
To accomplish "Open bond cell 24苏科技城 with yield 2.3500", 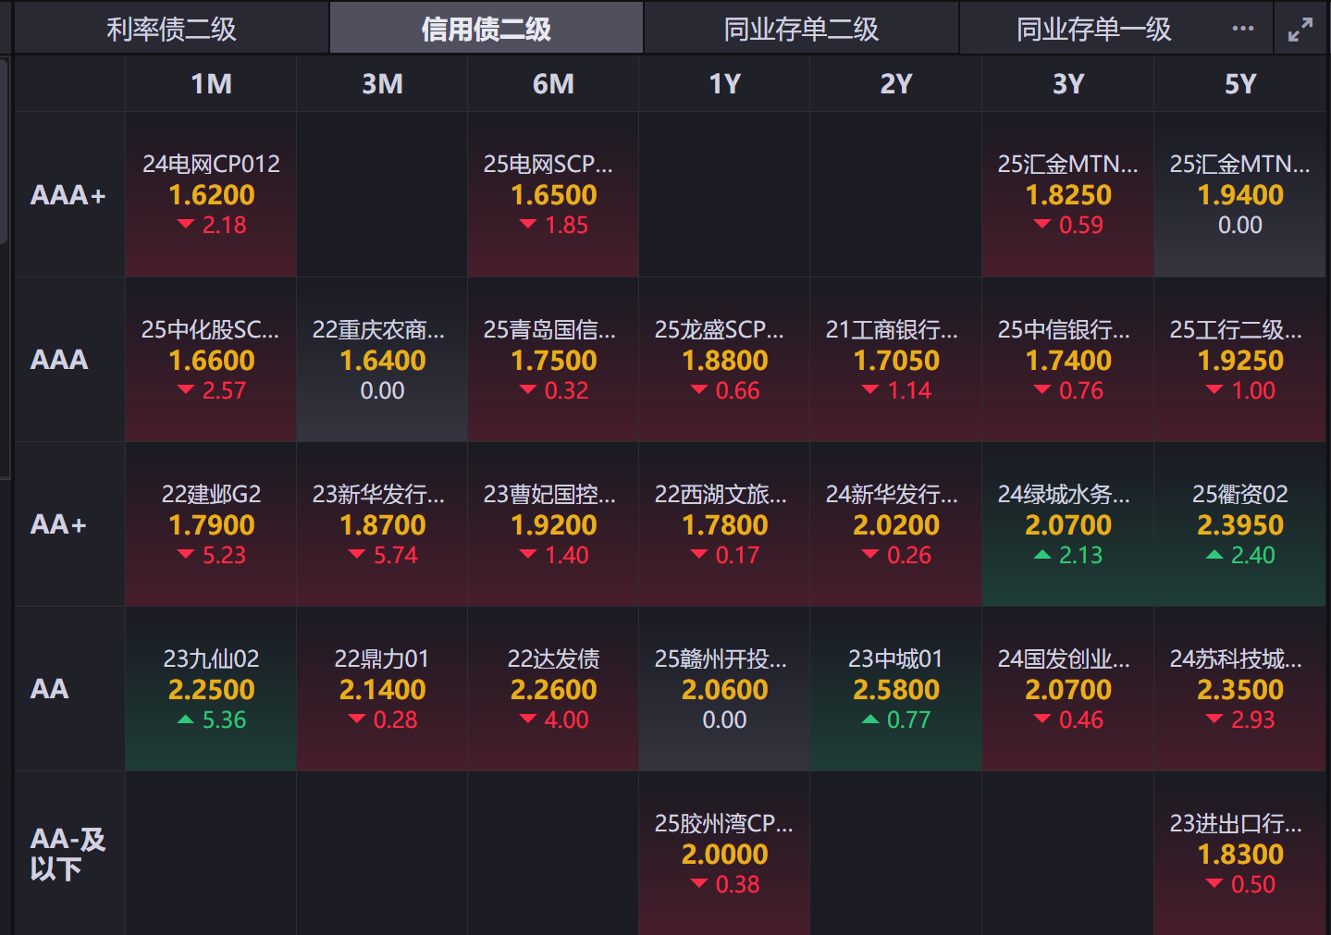I will (1239, 689).
